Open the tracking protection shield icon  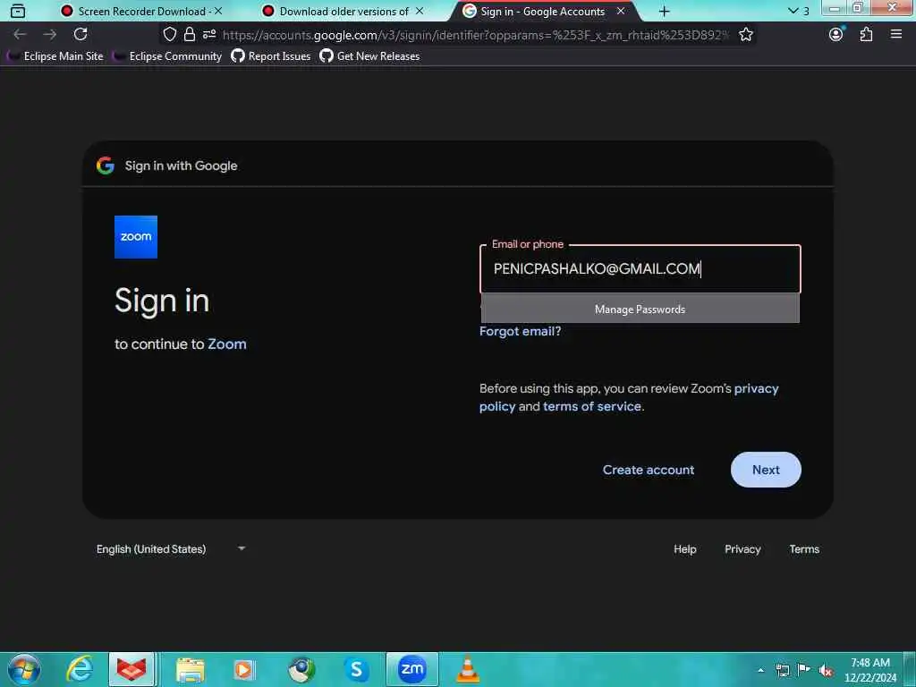pos(169,35)
